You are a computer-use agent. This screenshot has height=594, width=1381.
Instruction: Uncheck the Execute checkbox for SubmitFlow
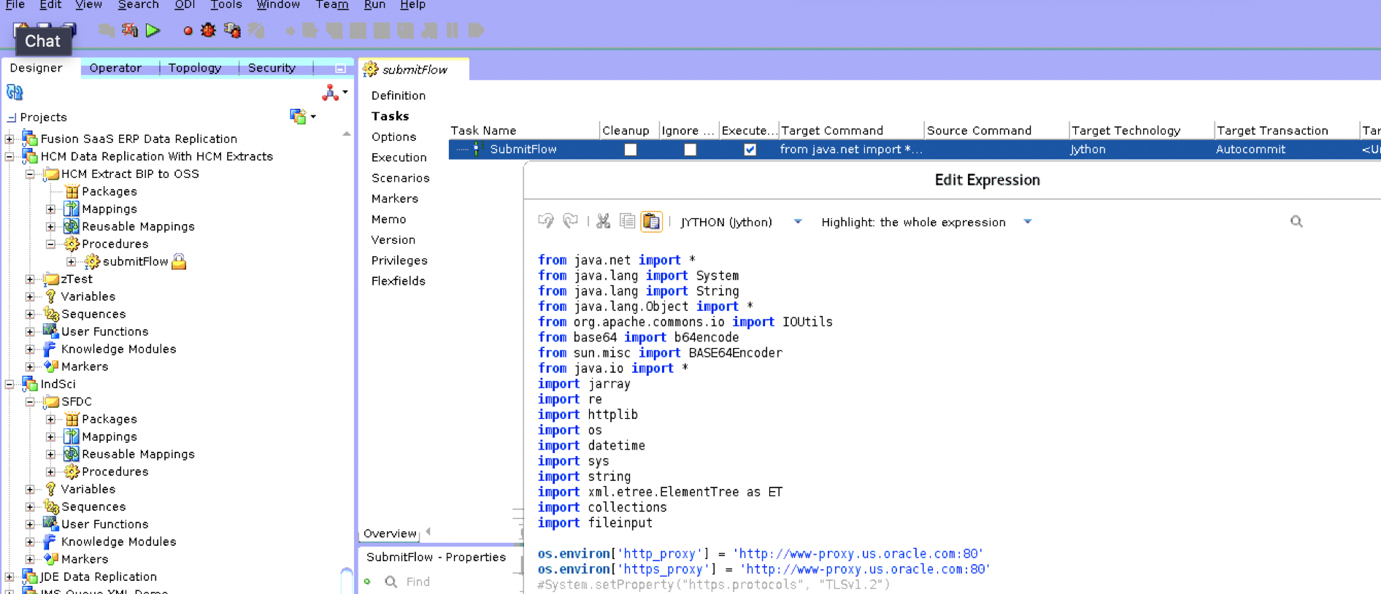tap(750, 150)
